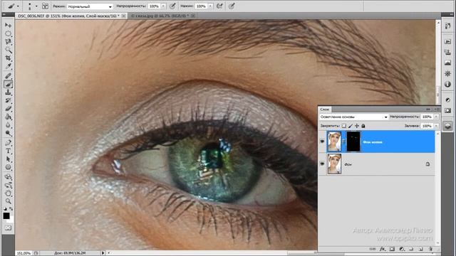
Task: Select the Zoom magnifier tool
Action: tap(8, 201)
